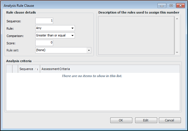Confirm the dialog with OK

coord(121,120)
